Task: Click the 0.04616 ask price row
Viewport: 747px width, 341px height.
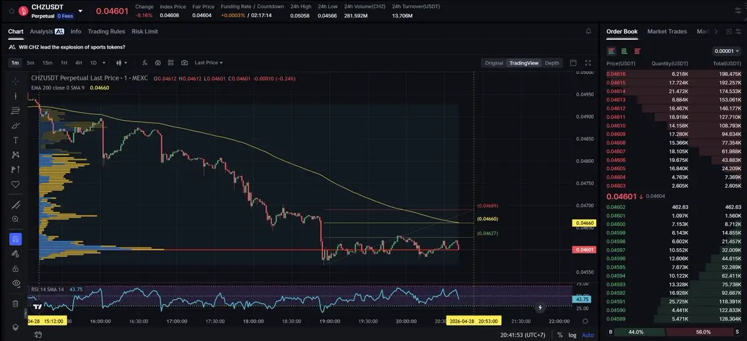Action: (674, 74)
